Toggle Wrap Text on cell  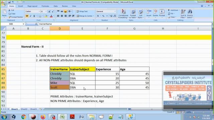click(82, 11)
